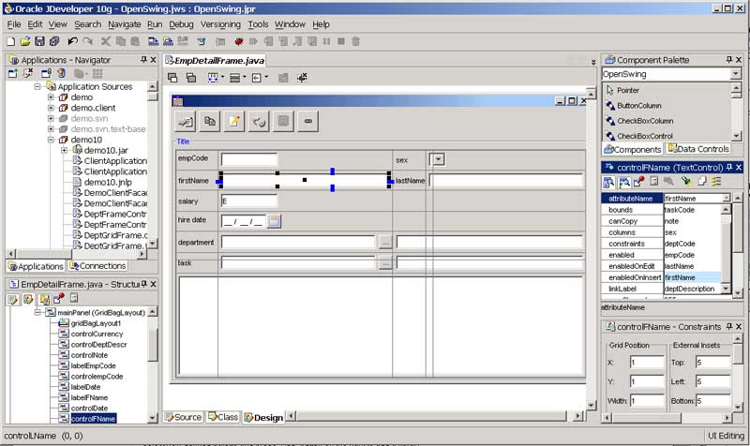The width and height of the screenshot is (750, 446).
Task: Click the Open folder icon in main toolbar
Action: 25,41
